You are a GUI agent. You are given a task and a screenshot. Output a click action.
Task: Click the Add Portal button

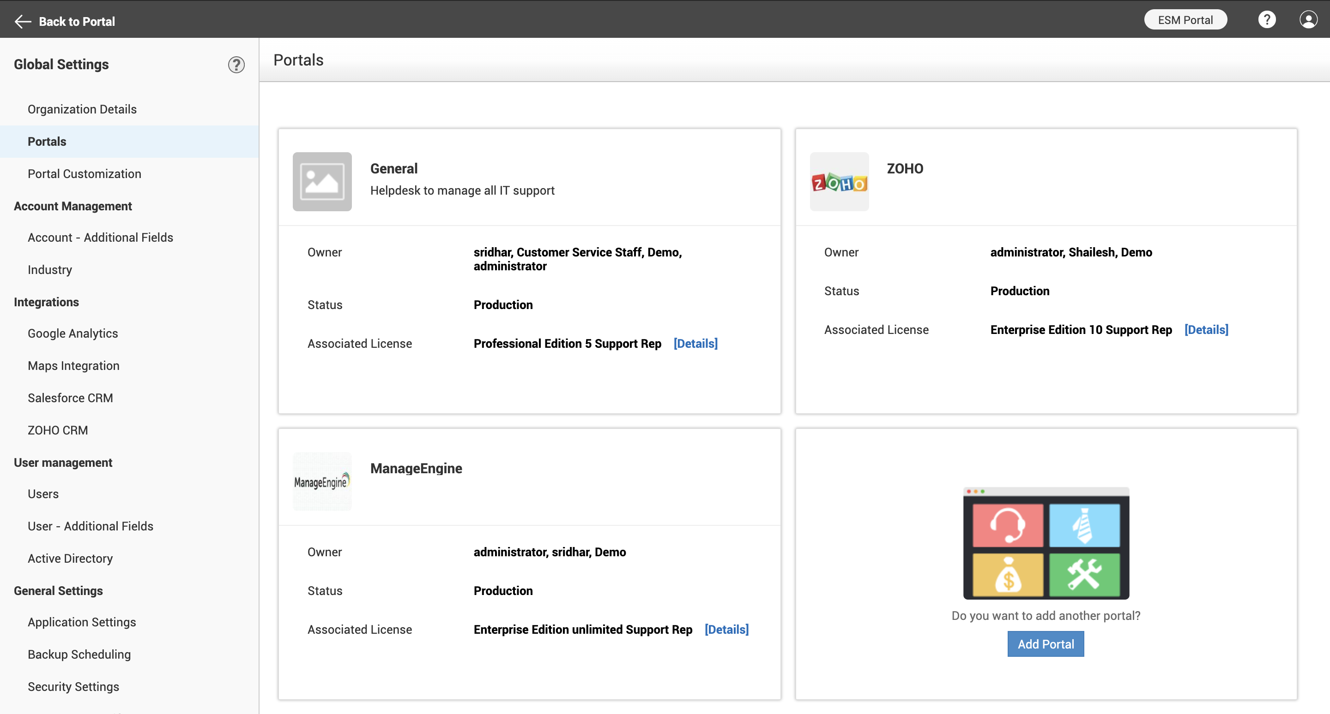tap(1046, 643)
